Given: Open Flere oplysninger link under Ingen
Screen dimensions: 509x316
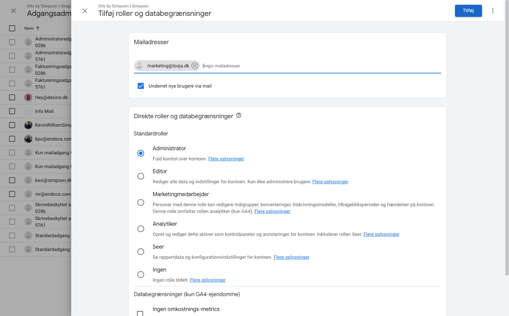Looking at the screenshot, I should pos(208,280).
